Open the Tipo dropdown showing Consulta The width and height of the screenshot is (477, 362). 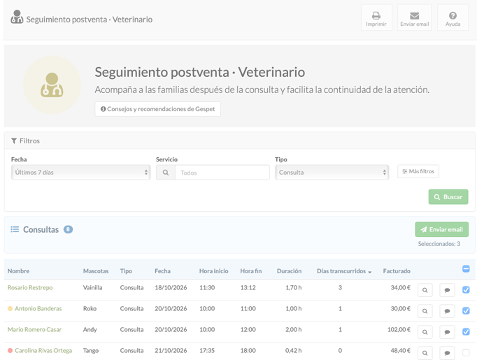[332, 173]
